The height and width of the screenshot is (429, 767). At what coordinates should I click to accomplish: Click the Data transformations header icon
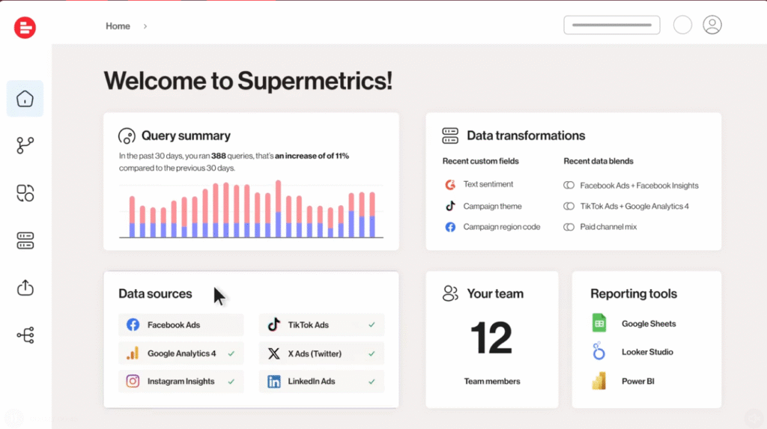point(450,136)
